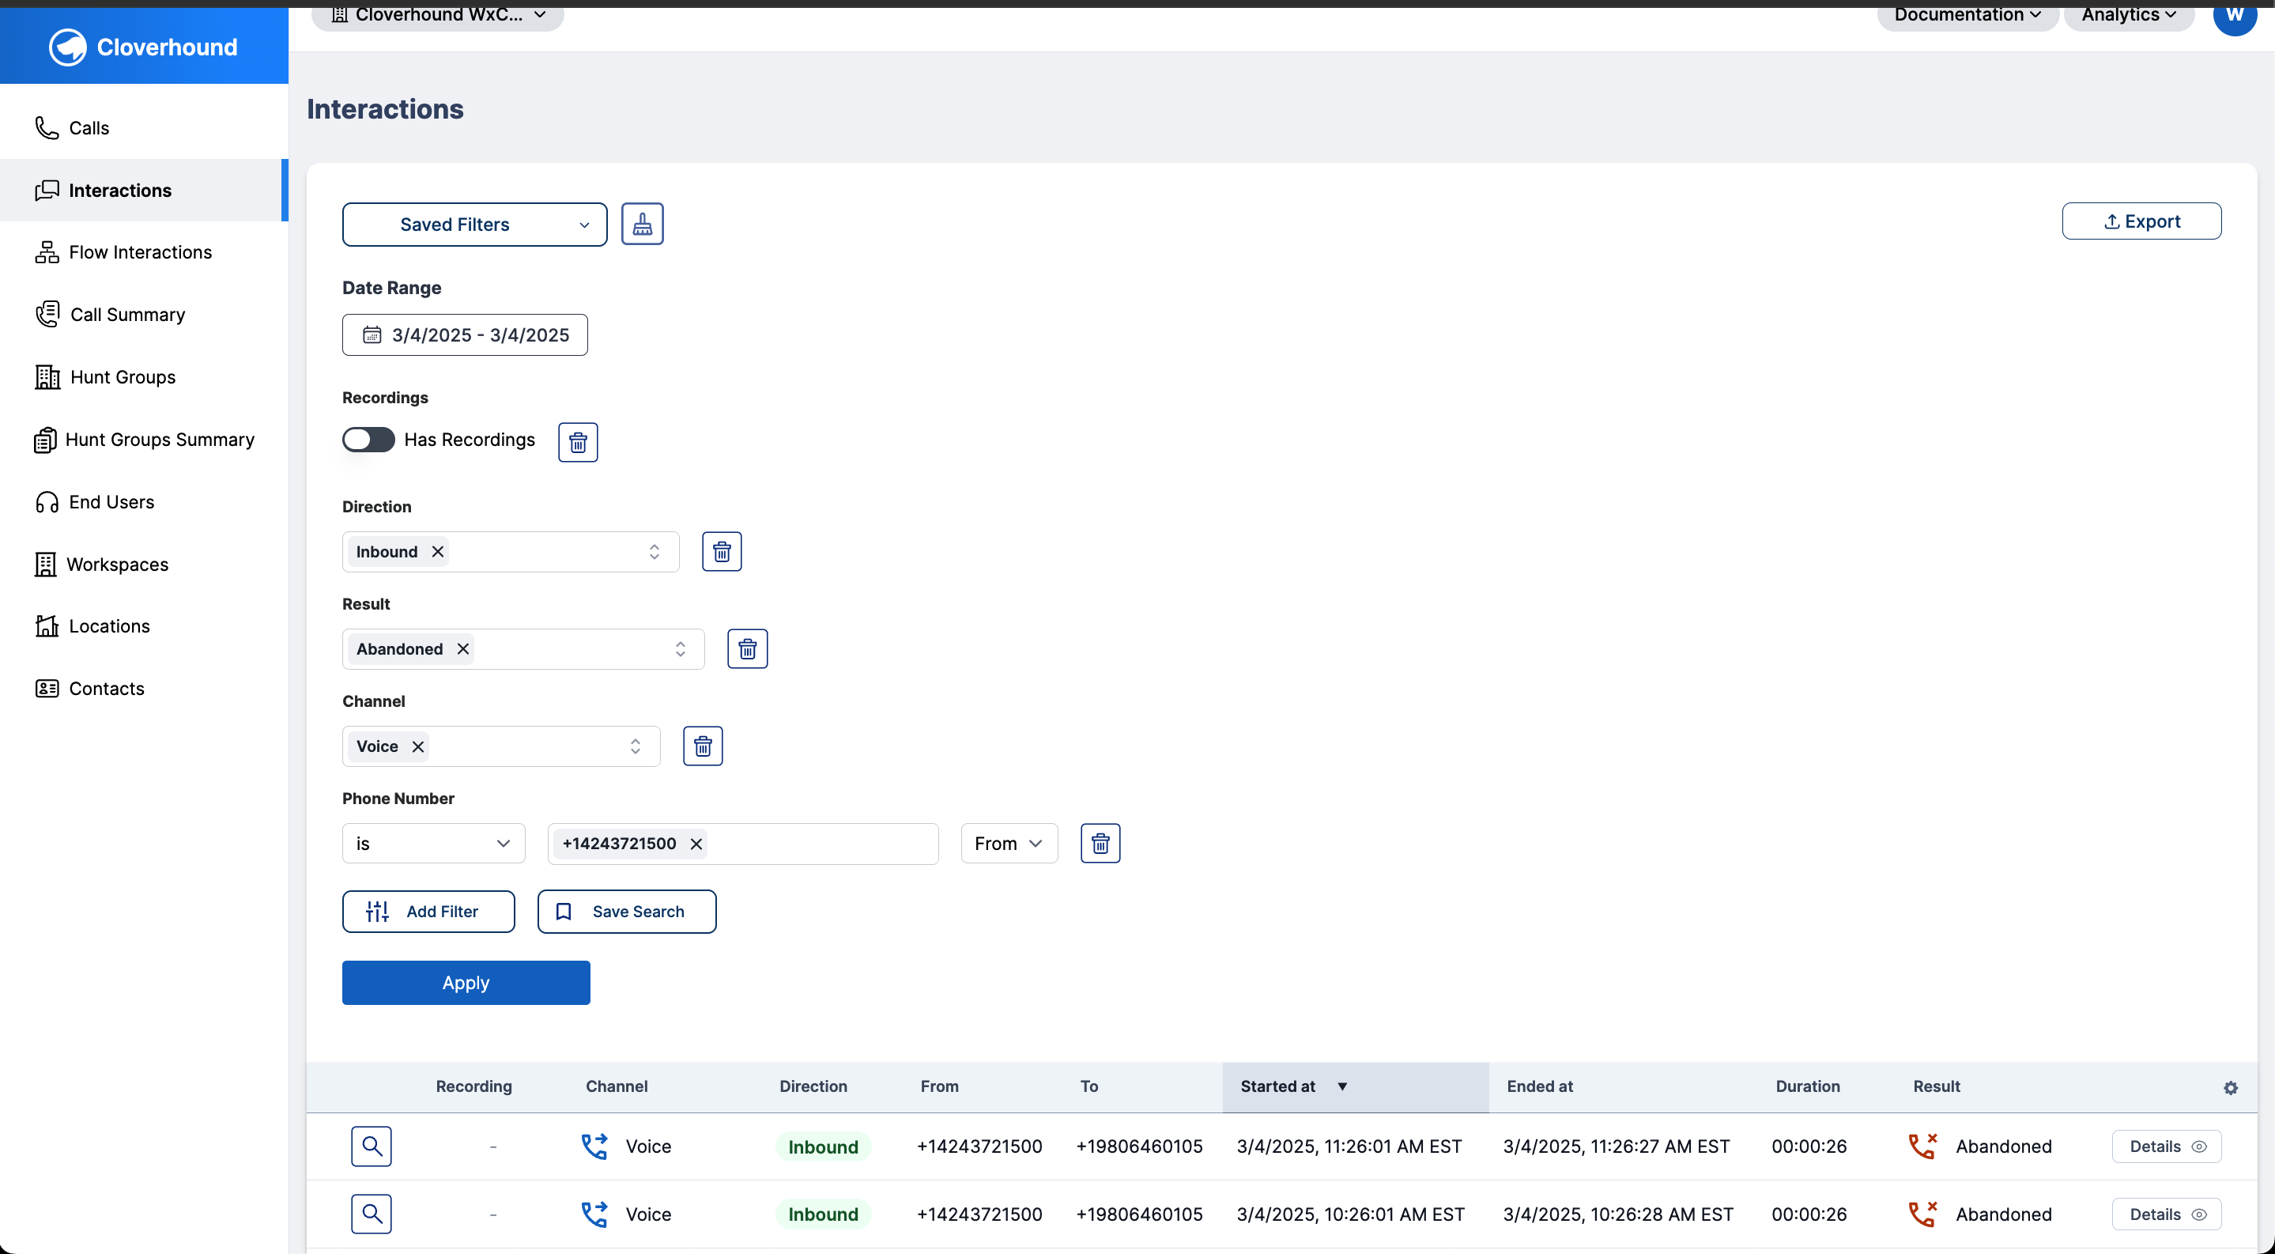Click magnifier icon on 11:26:01 AM row
Viewport: 2275px width, 1254px height.
coord(372,1146)
